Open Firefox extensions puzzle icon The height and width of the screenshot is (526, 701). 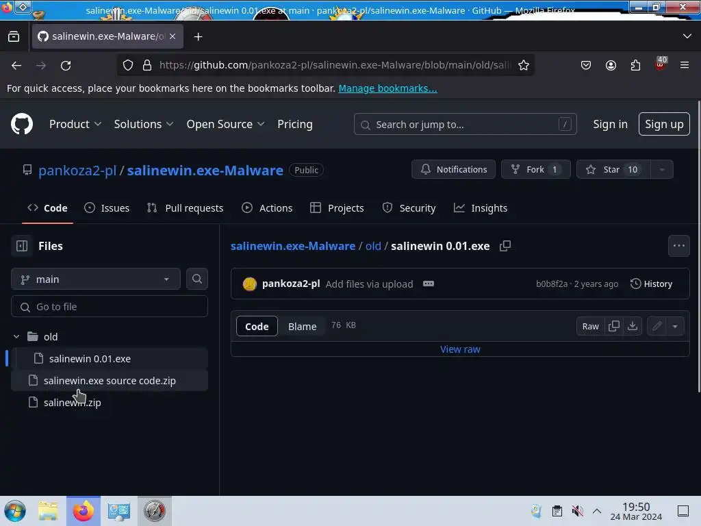coord(635,65)
